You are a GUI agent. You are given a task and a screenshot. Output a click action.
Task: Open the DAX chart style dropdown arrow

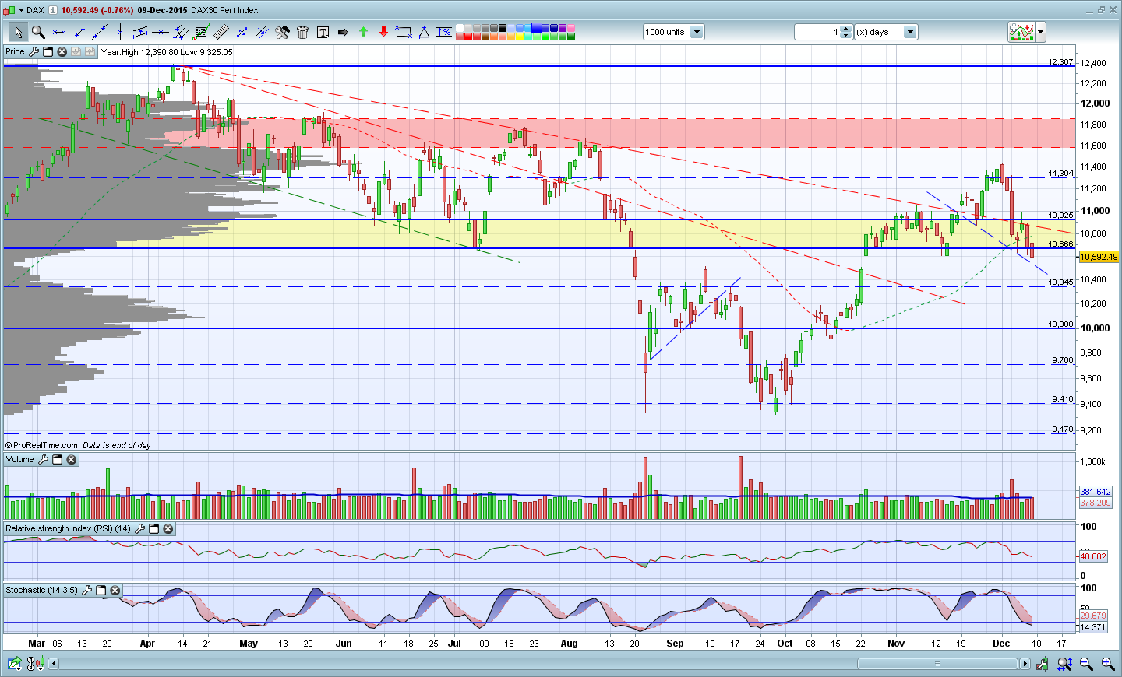(21, 10)
